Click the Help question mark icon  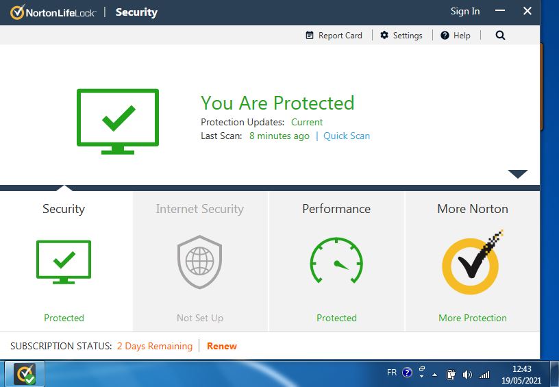coord(445,36)
